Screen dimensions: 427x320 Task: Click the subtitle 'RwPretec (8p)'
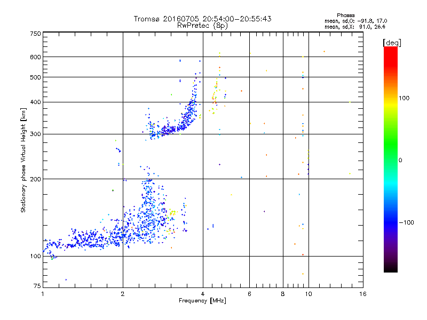tap(202, 26)
